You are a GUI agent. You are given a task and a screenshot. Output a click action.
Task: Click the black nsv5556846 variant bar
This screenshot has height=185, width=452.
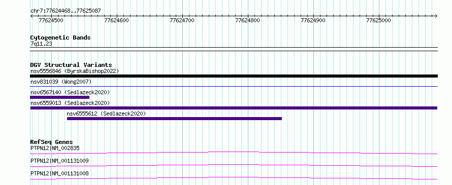[x=234, y=76]
